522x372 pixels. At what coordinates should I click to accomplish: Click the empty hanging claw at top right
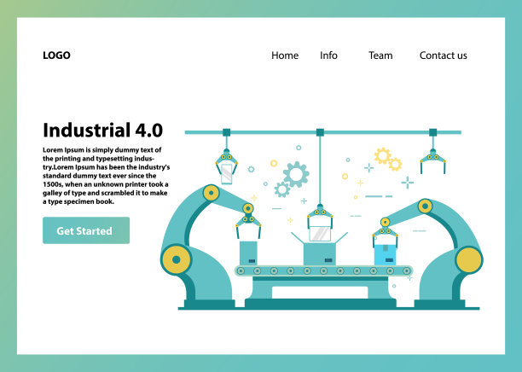click(432, 160)
